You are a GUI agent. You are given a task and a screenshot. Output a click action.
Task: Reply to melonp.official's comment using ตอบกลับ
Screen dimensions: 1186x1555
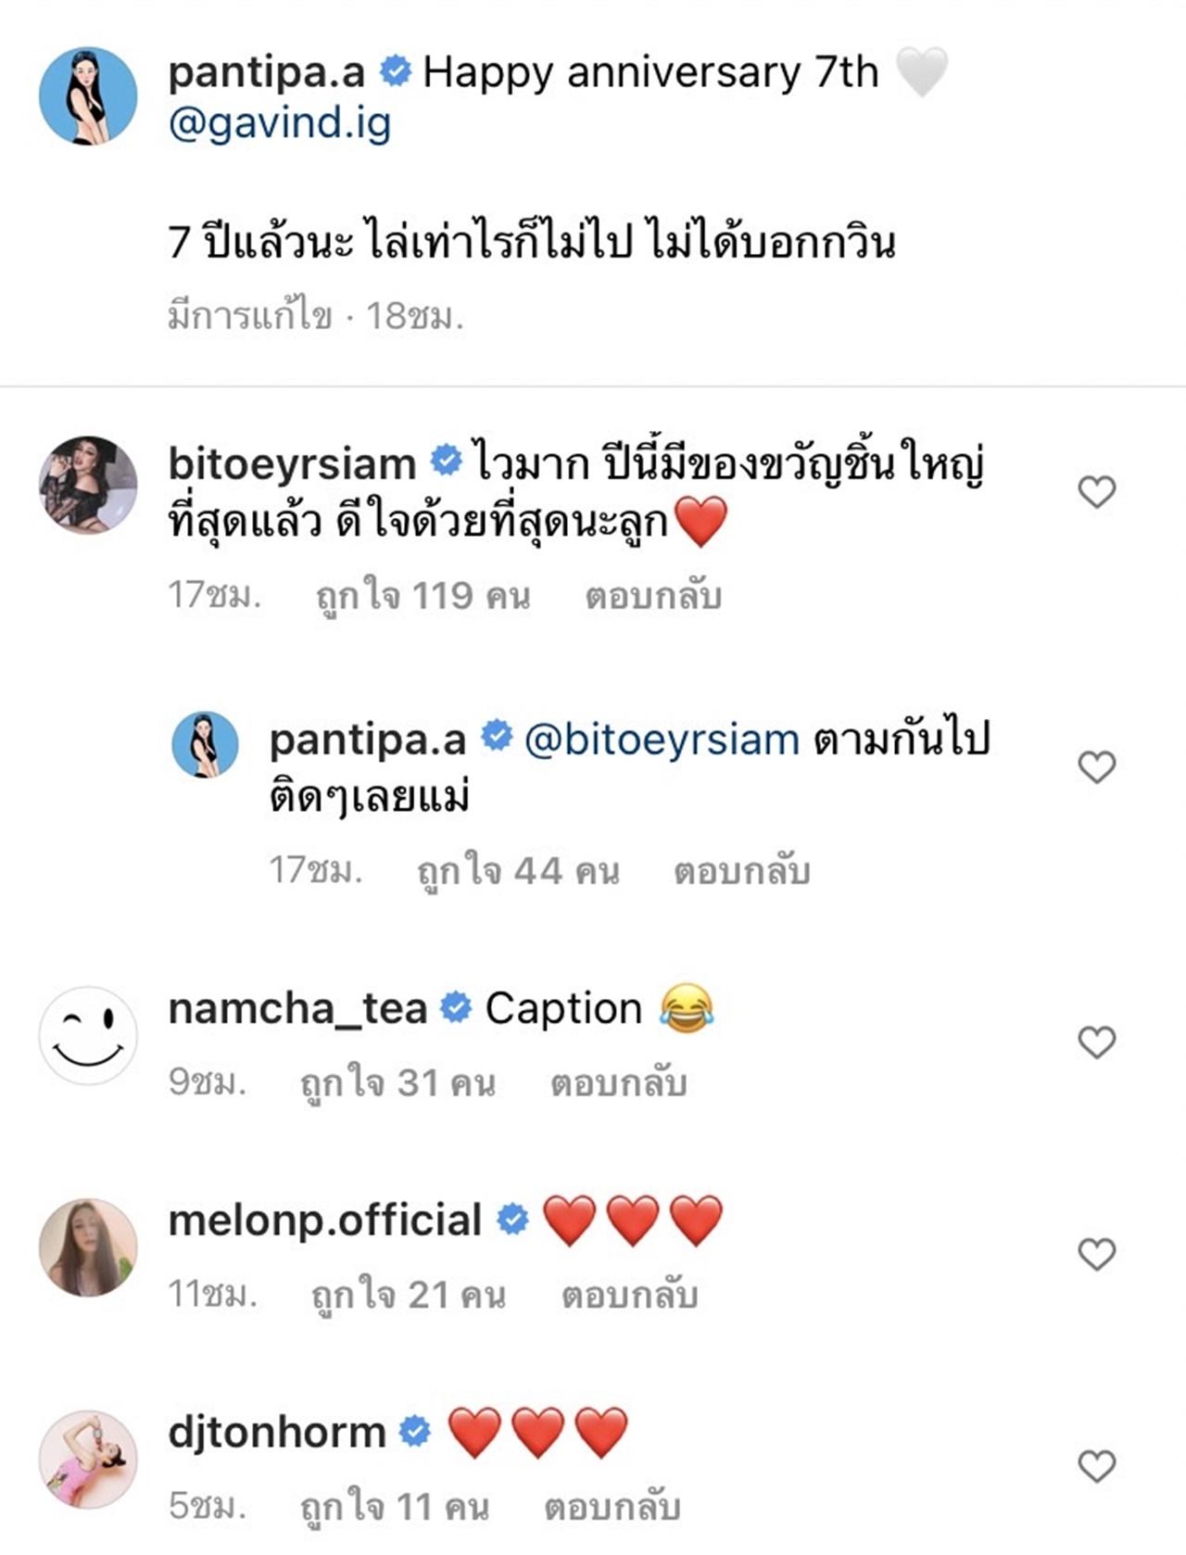(629, 1295)
